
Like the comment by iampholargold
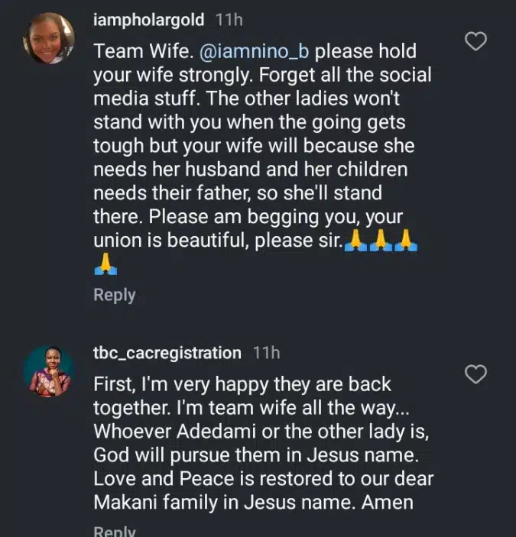[476, 41]
